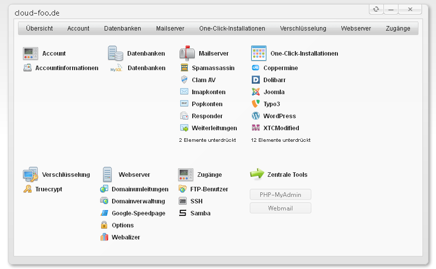Open the Spamassassin link
Image resolution: width=436 pixels, height=269 pixels.
click(213, 68)
